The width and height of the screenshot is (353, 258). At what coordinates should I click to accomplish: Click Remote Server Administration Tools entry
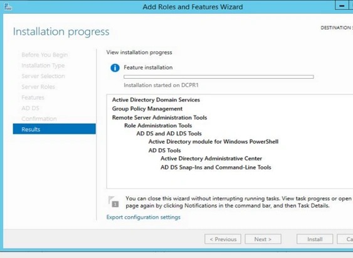point(160,117)
